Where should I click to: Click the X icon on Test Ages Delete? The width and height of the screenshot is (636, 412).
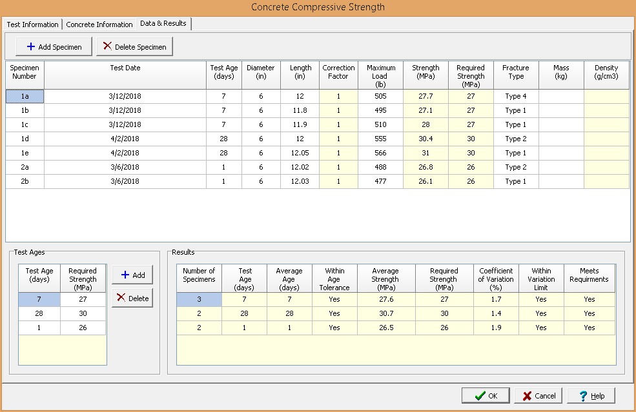121,299
